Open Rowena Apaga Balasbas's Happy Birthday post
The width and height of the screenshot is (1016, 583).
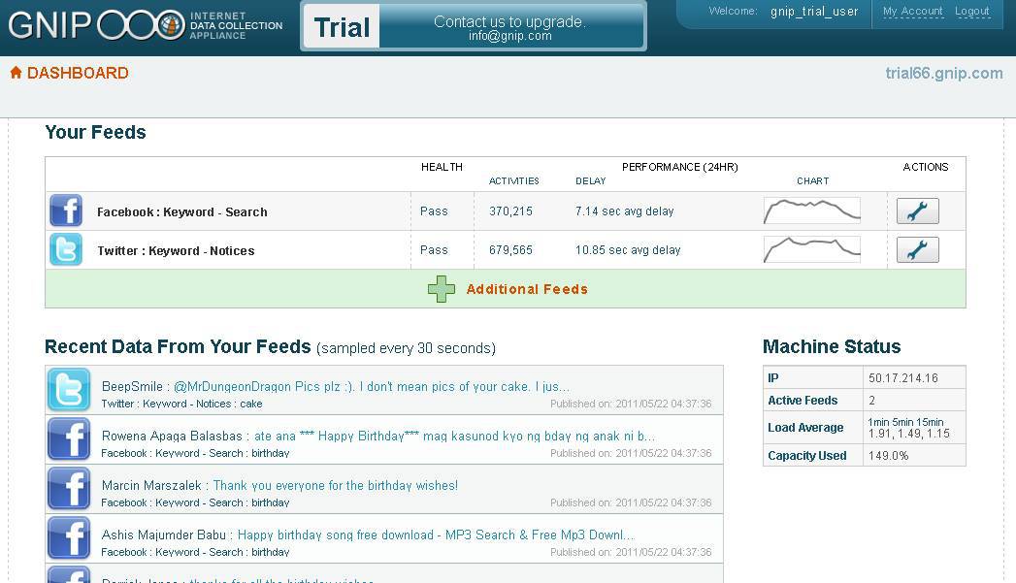(x=454, y=436)
